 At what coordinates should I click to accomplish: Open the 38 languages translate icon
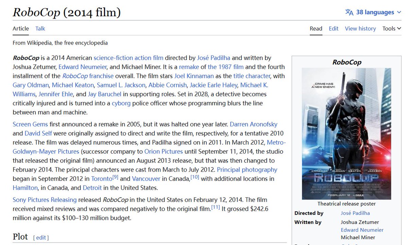pyautogui.click(x=349, y=12)
